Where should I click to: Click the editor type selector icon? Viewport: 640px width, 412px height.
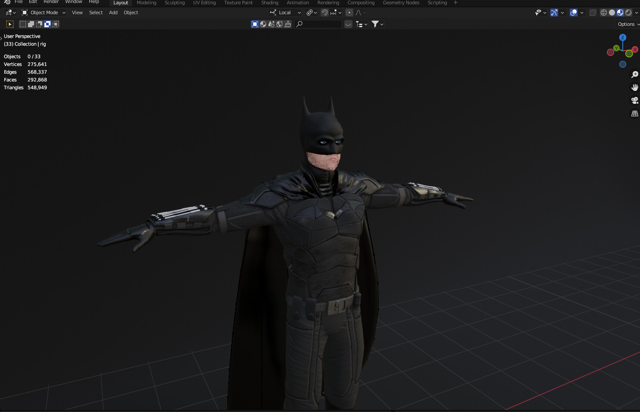pyautogui.click(x=9, y=12)
